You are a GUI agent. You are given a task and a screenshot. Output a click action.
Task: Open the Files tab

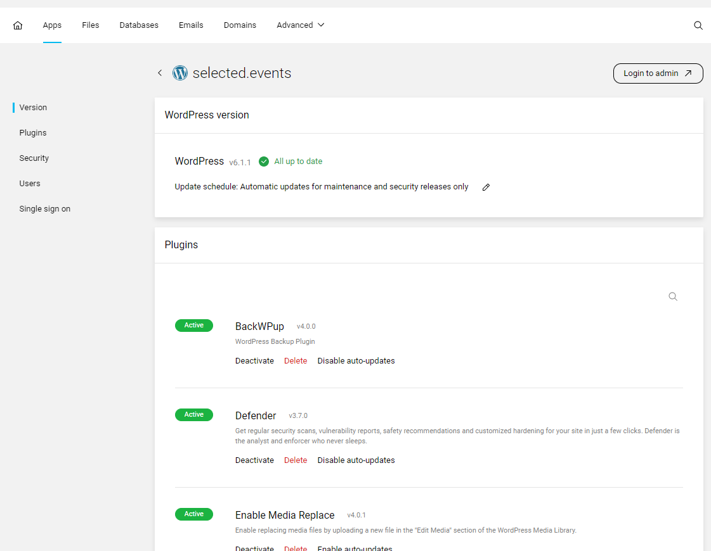coord(91,25)
